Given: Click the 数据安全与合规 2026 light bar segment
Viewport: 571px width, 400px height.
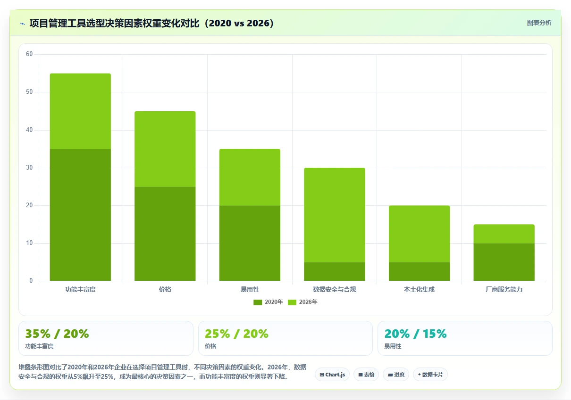Looking at the screenshot, I should point(335,215).
